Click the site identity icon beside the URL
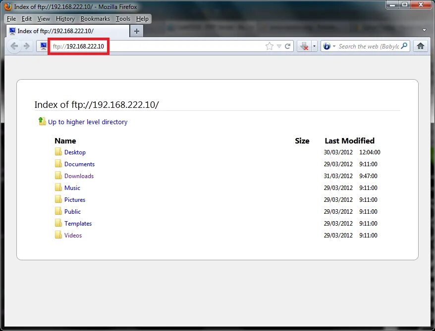Image resolution: width=435 pixels, height=331 pixels. coord(43,46)
